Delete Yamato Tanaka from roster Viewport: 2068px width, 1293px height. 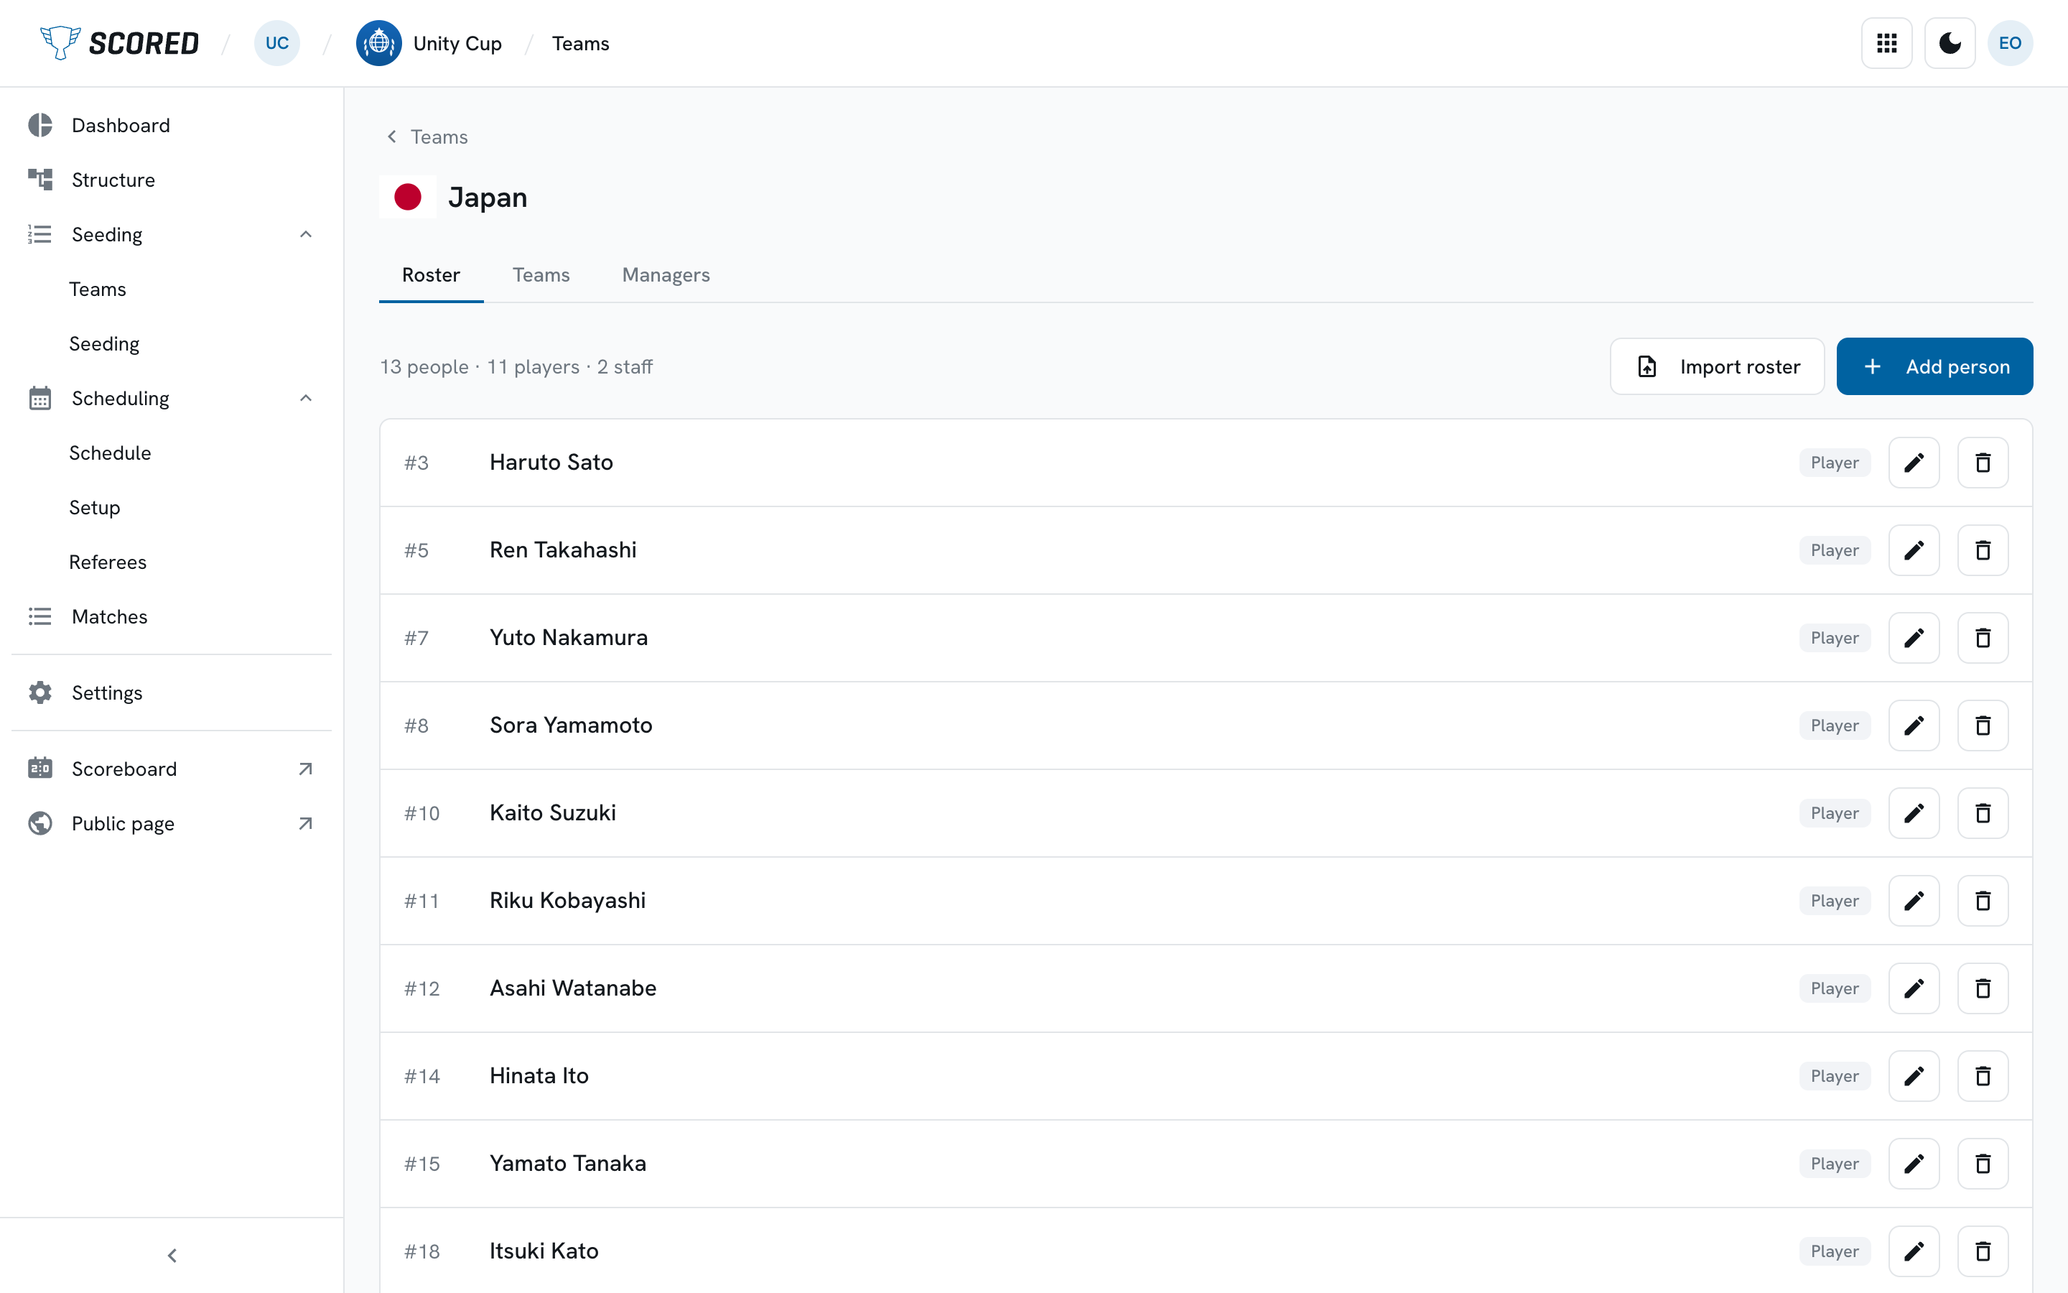point(1983,1164)
